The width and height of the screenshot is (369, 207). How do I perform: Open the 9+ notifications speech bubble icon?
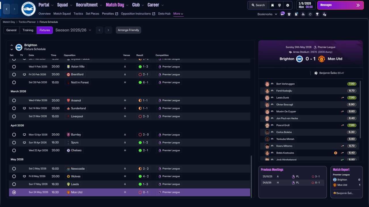282,14
